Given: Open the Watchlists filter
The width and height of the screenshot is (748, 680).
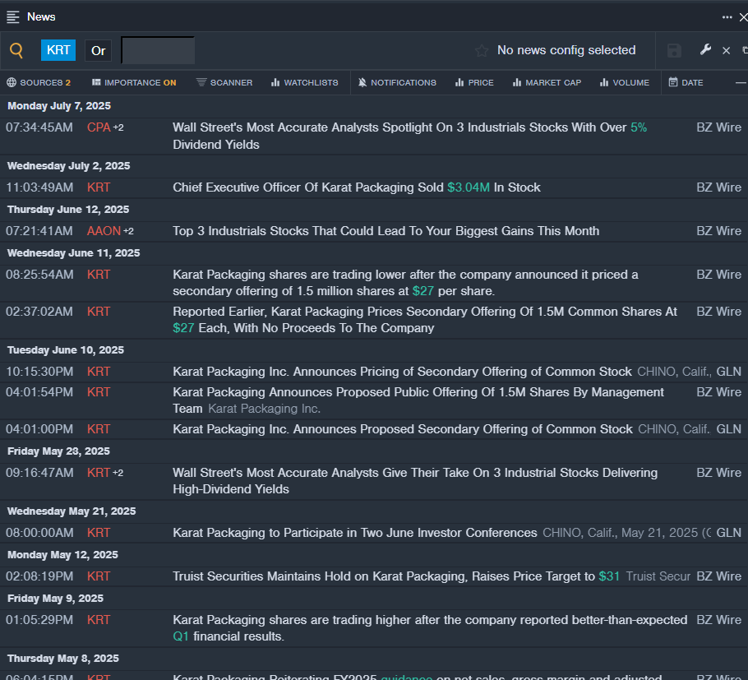Looking at the screenshot, I should point(304,83).
